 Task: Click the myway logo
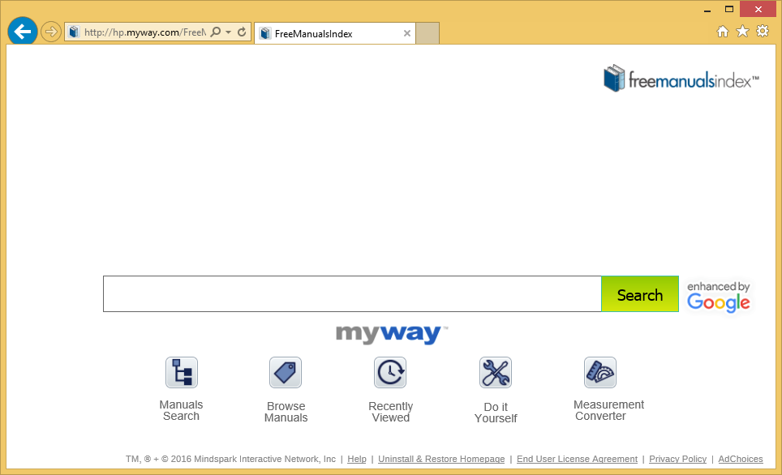392,334
